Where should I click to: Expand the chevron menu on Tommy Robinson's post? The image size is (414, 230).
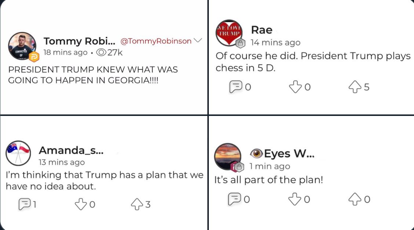click(198, 40)
